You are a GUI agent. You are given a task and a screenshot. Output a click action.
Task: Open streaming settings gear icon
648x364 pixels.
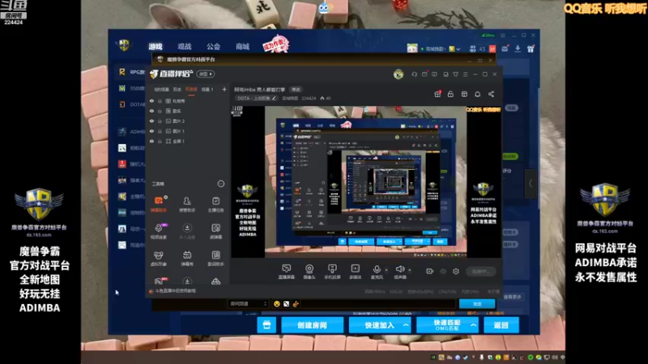pos(456,271)
